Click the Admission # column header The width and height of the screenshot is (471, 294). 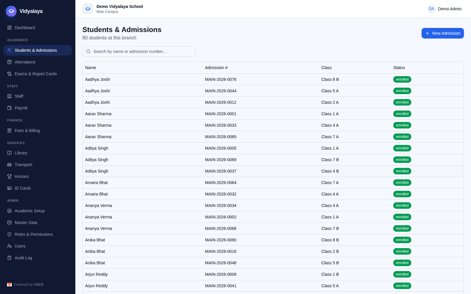[216, 68]
